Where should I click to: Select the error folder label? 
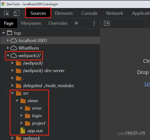click(37, 108)
